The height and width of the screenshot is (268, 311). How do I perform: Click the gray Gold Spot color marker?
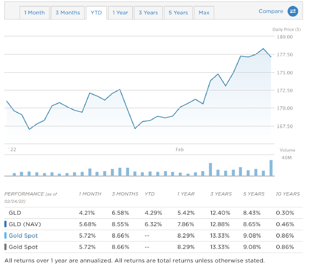(x=6, y=247)
